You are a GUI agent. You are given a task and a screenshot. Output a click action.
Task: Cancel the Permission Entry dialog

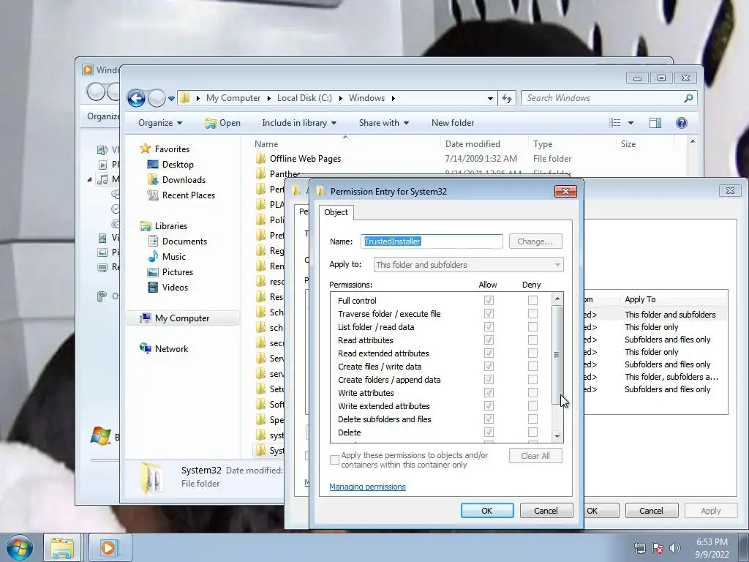click(x=546, y=510)
